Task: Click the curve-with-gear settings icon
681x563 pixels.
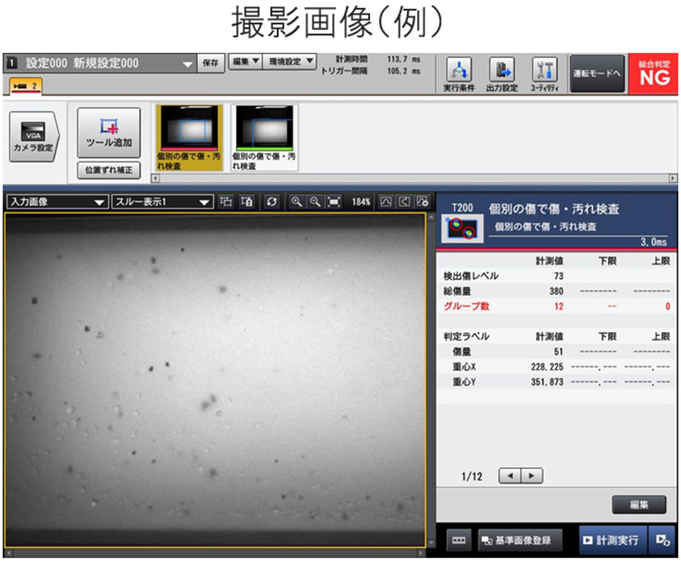Action: (423, 202)
